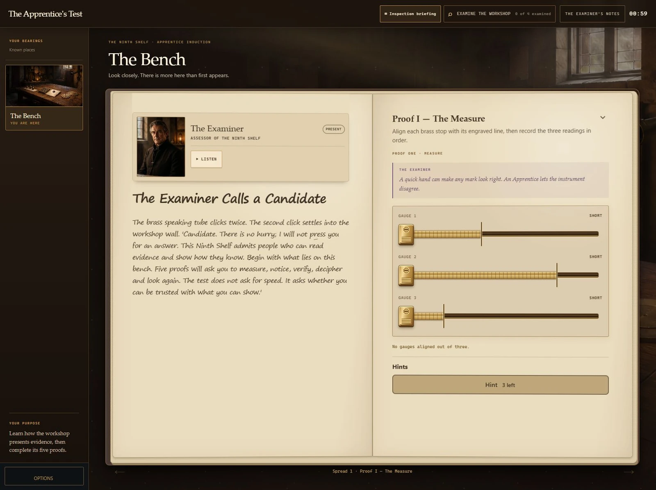This screenshot has width=656, height=490.
Task: Click 'The Ninth Shelf · Apprentice Induction' breadcrumb
Action: 159,42
